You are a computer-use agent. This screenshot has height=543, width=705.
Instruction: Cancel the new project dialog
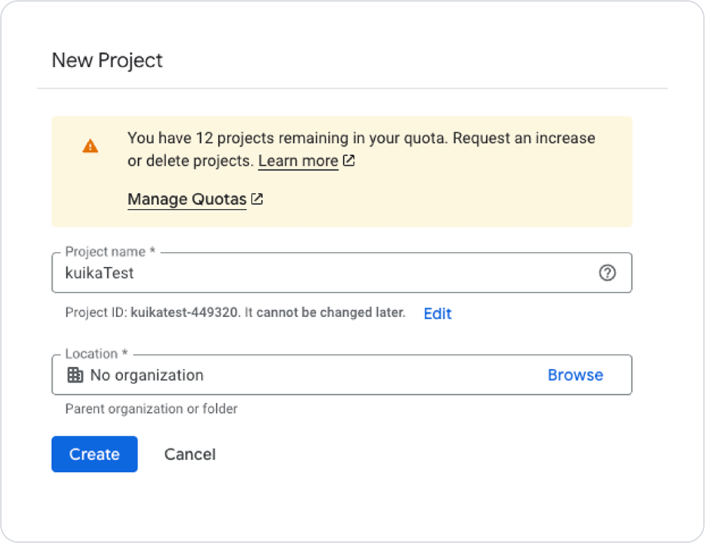point(190,454)
